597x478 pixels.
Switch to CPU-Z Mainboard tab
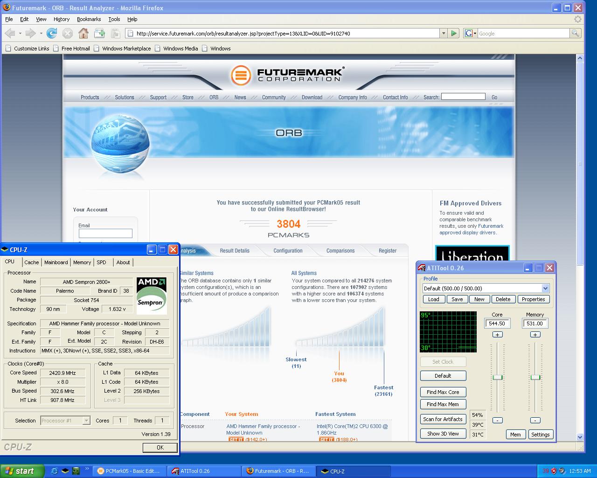[x=56, y=262]
